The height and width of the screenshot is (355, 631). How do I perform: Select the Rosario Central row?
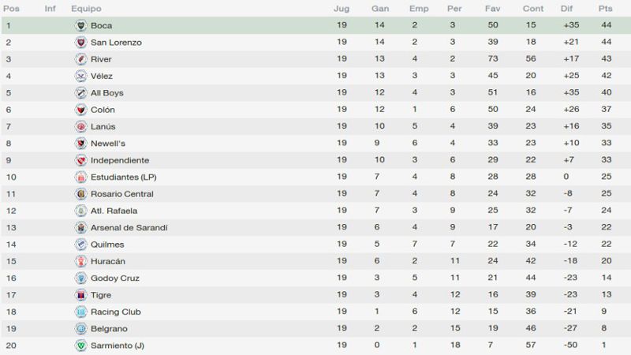pyautogui.click(x=315, y=194)
